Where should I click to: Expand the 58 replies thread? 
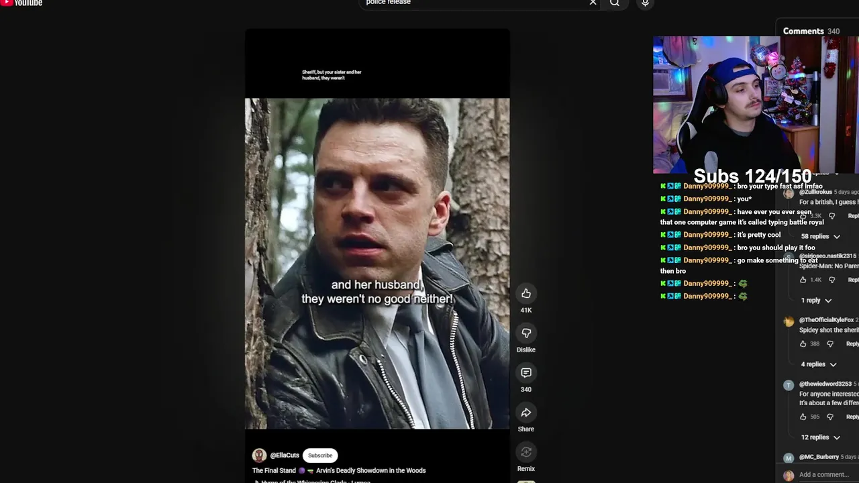tap(820, 236)
